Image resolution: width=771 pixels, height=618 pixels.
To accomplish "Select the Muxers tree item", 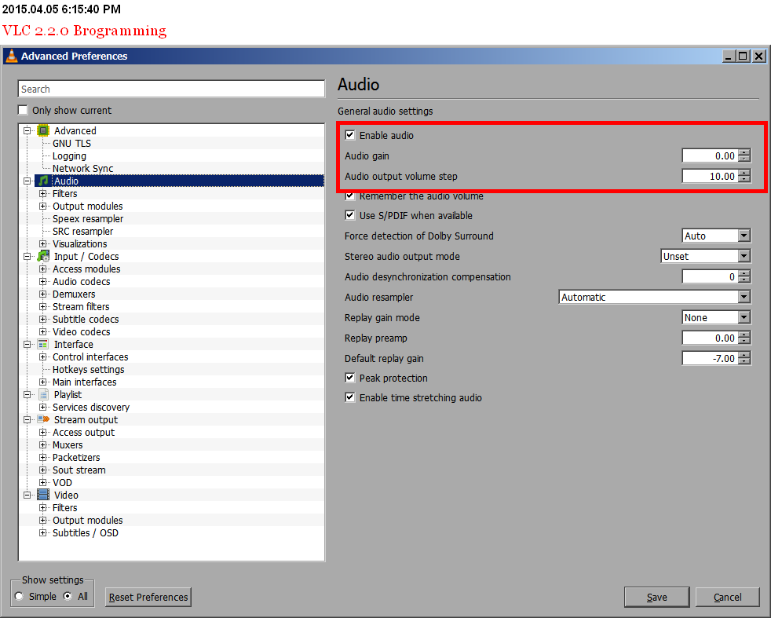I will click(68, 445).
